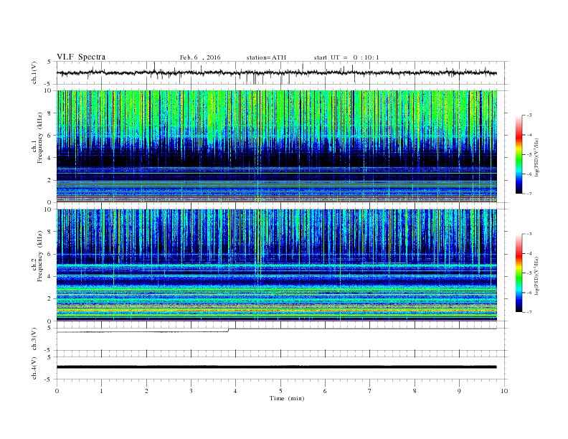Image resolution: width=568 pixels, height=439 pixels.
Task: Click the 'log(PSD)' label beside ch.2 color bar
Action: pyautogui.click(x=537, y=275)
